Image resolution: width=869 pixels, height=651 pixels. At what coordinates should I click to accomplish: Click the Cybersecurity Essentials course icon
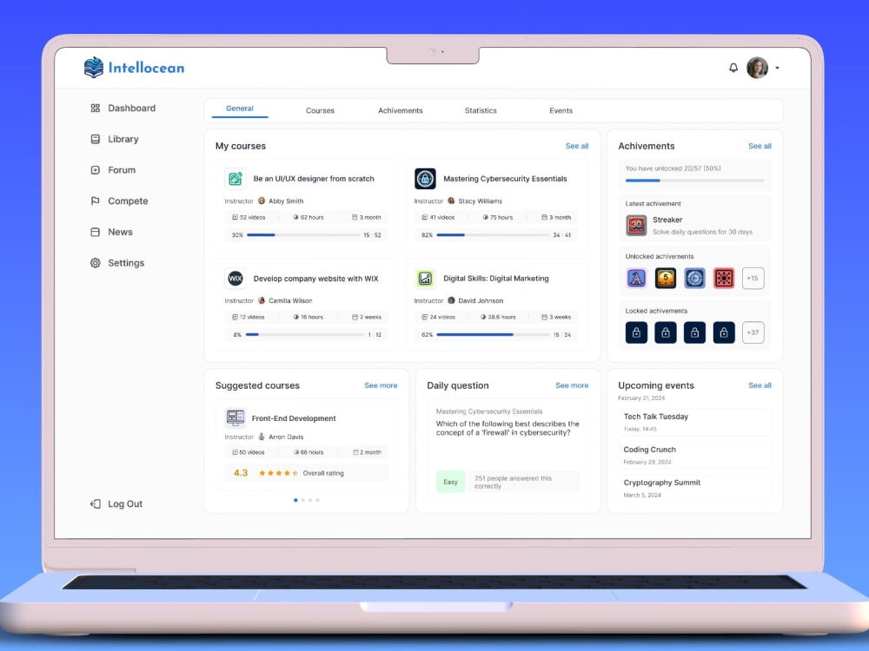click(x=425, y=179)
